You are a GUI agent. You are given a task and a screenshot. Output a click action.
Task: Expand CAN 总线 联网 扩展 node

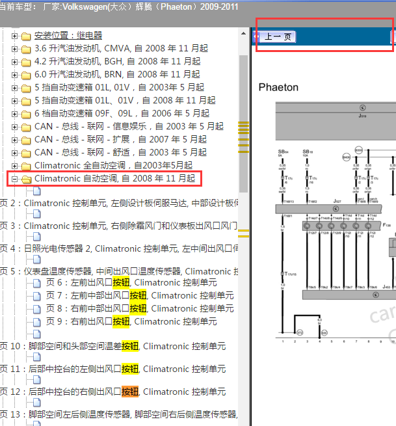point(15,140)
